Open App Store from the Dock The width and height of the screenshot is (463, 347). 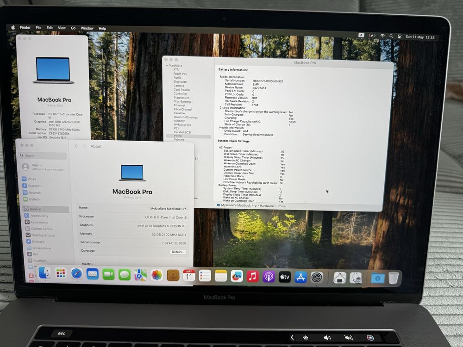300,277
